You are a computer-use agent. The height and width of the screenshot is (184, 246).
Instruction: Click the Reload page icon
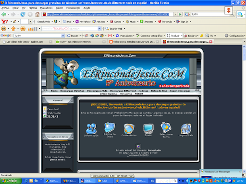point(23,14)
